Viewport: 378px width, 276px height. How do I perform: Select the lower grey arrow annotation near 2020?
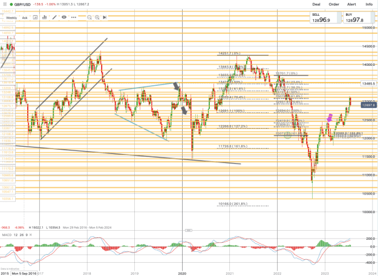pyautogui.click(x=184, y=111)
